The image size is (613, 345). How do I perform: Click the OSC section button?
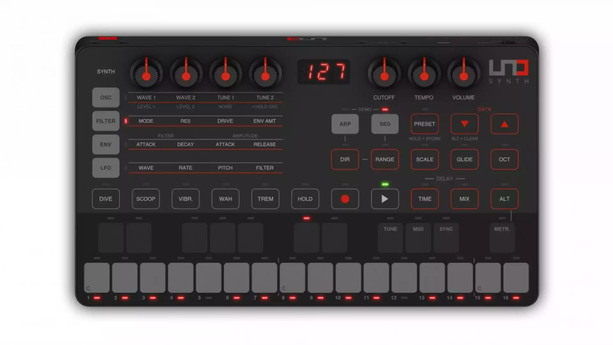pyautogui.click(x=106, y=97)
